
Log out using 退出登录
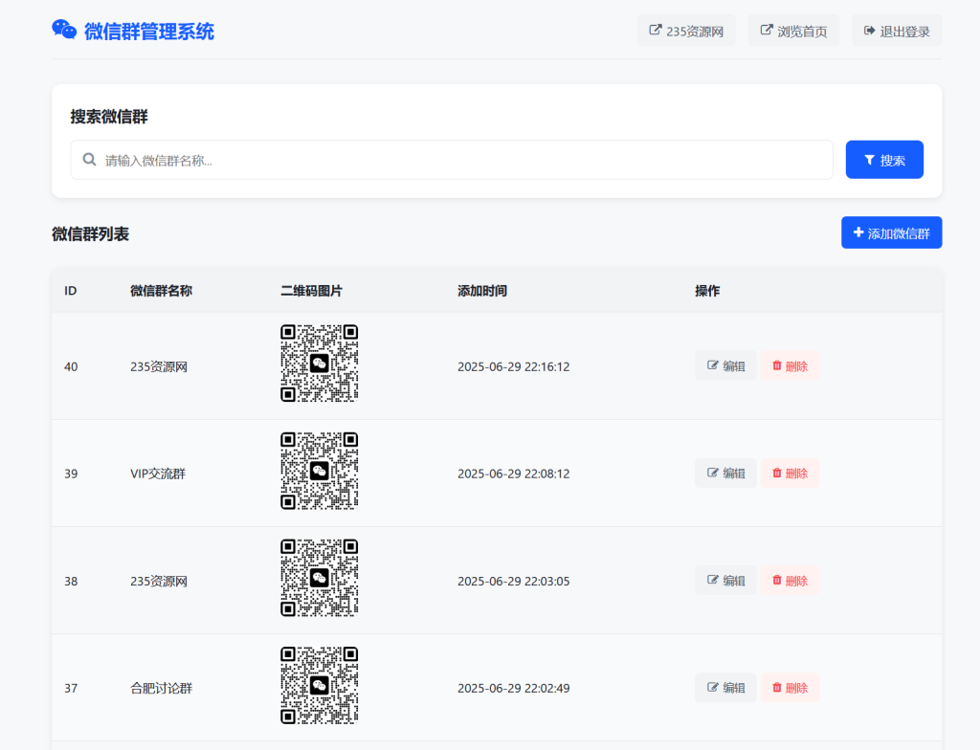coord(897,30)
